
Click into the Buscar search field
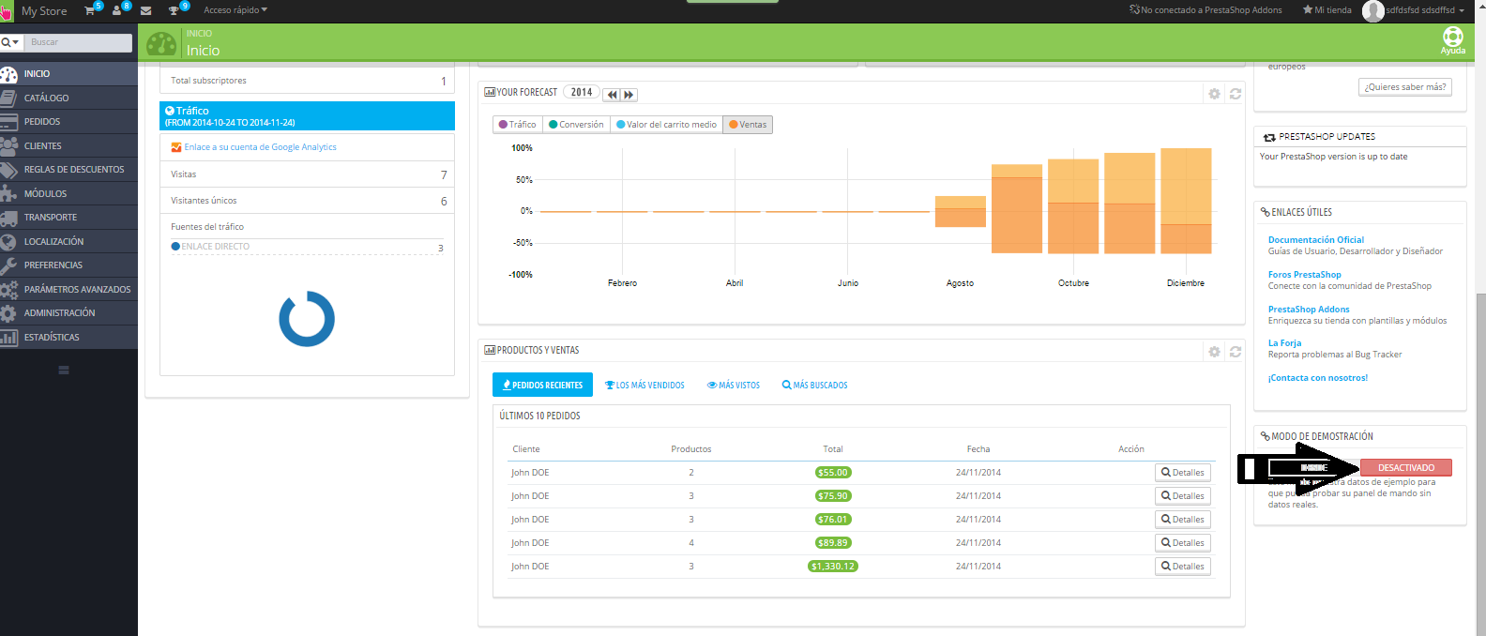coord(79,42)
